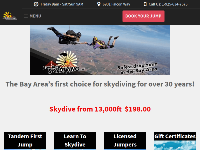Click the BOOK YOUR JUMP button
The width and height of the screenshot is (200, 150).
tap(143, 16)
